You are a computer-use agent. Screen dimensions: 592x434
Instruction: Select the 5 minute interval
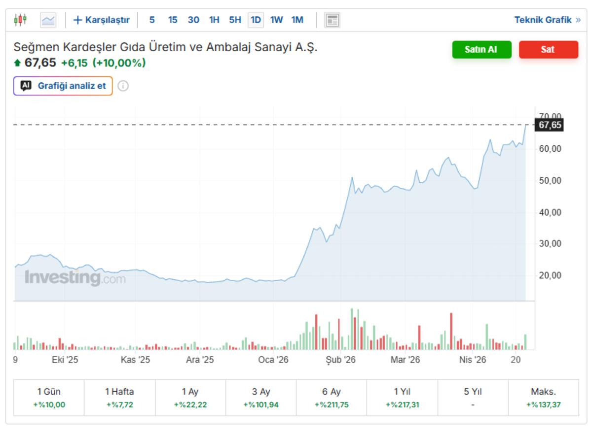152,20
